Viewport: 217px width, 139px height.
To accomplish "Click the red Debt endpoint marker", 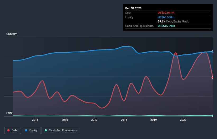I will click(x=213, y=78).
